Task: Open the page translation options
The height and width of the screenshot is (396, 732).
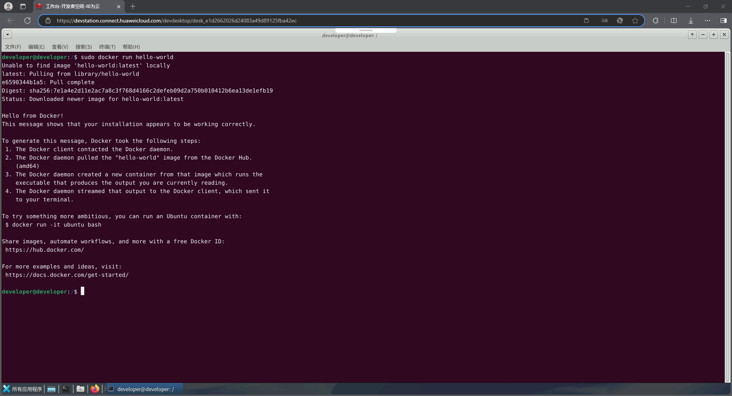Action: pyautogui.click(x=605, y=21)
